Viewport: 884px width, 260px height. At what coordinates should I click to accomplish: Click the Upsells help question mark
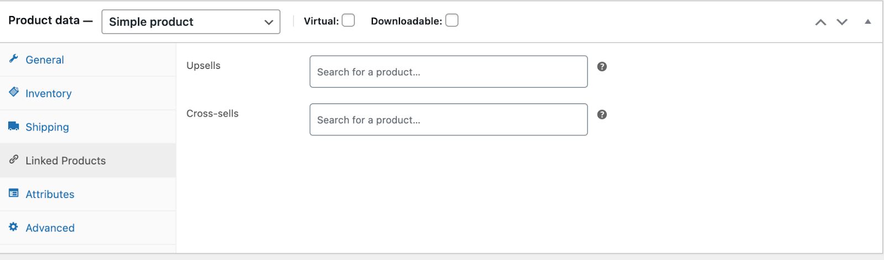tap(602, 67)
